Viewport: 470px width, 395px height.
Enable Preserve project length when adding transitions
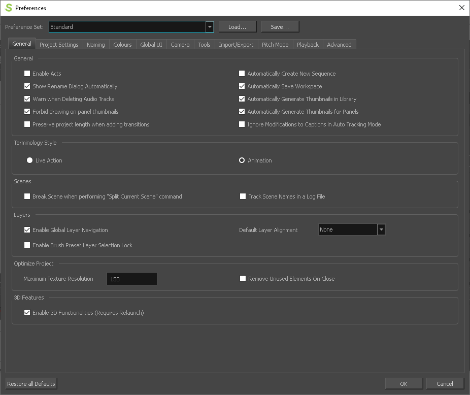(27, 124)
